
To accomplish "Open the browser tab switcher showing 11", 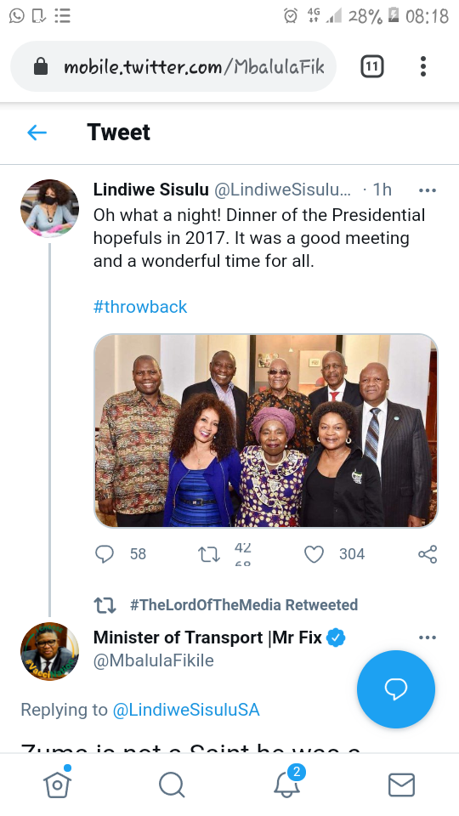I will [372, 66].
